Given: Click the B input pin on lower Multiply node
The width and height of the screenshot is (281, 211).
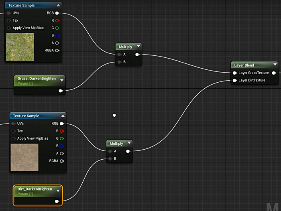Looking at the screenshot, I should 110,159.
